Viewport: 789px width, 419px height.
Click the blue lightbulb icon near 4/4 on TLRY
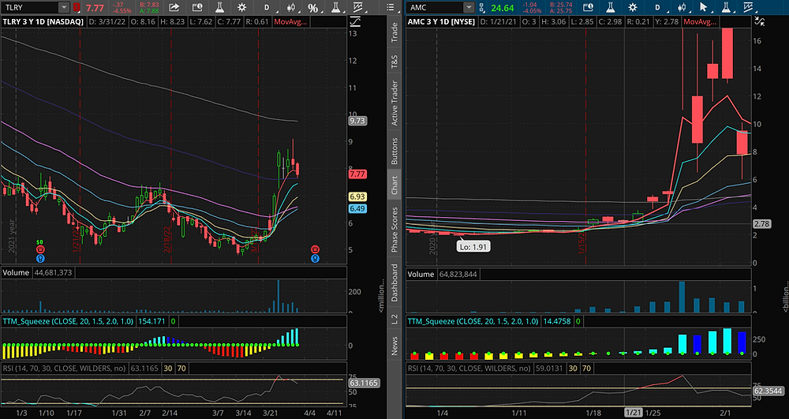pyautogui.click(x=315, y=259)
